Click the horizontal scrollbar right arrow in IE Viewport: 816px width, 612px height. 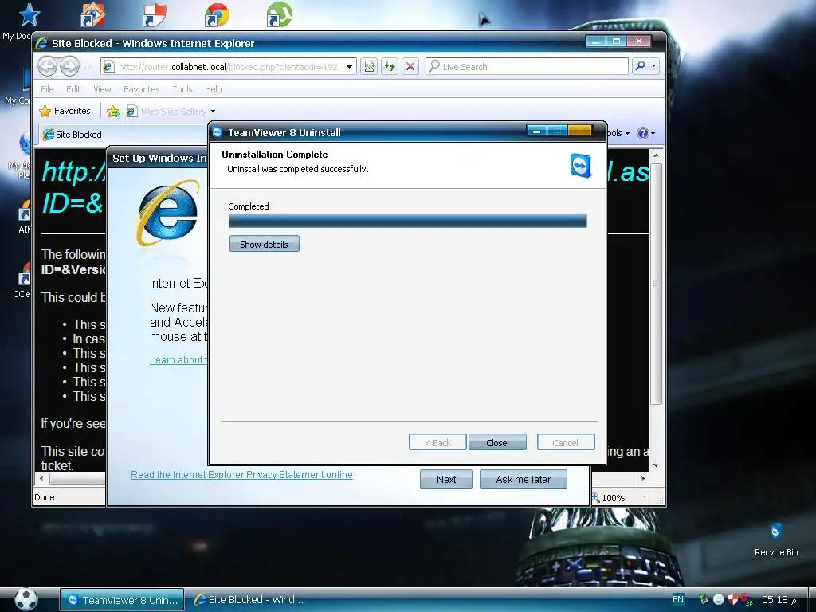pyautogui.click(x=643, y=478)
